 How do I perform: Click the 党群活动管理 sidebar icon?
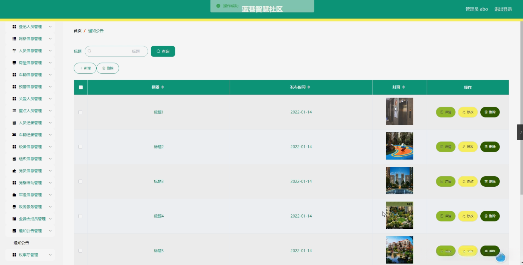(x=14, y=183)
